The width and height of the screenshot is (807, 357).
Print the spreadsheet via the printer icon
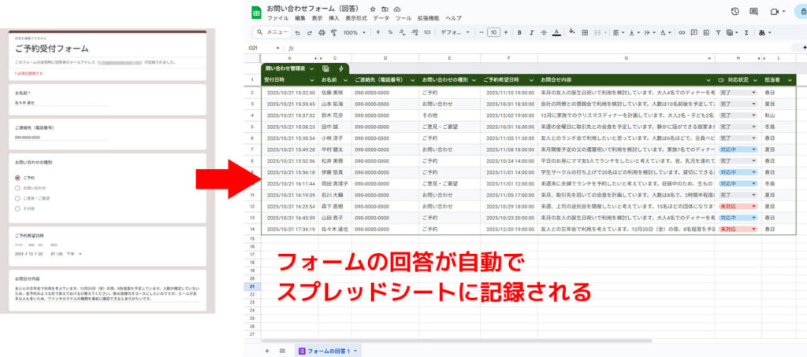(x=322, y=32)
